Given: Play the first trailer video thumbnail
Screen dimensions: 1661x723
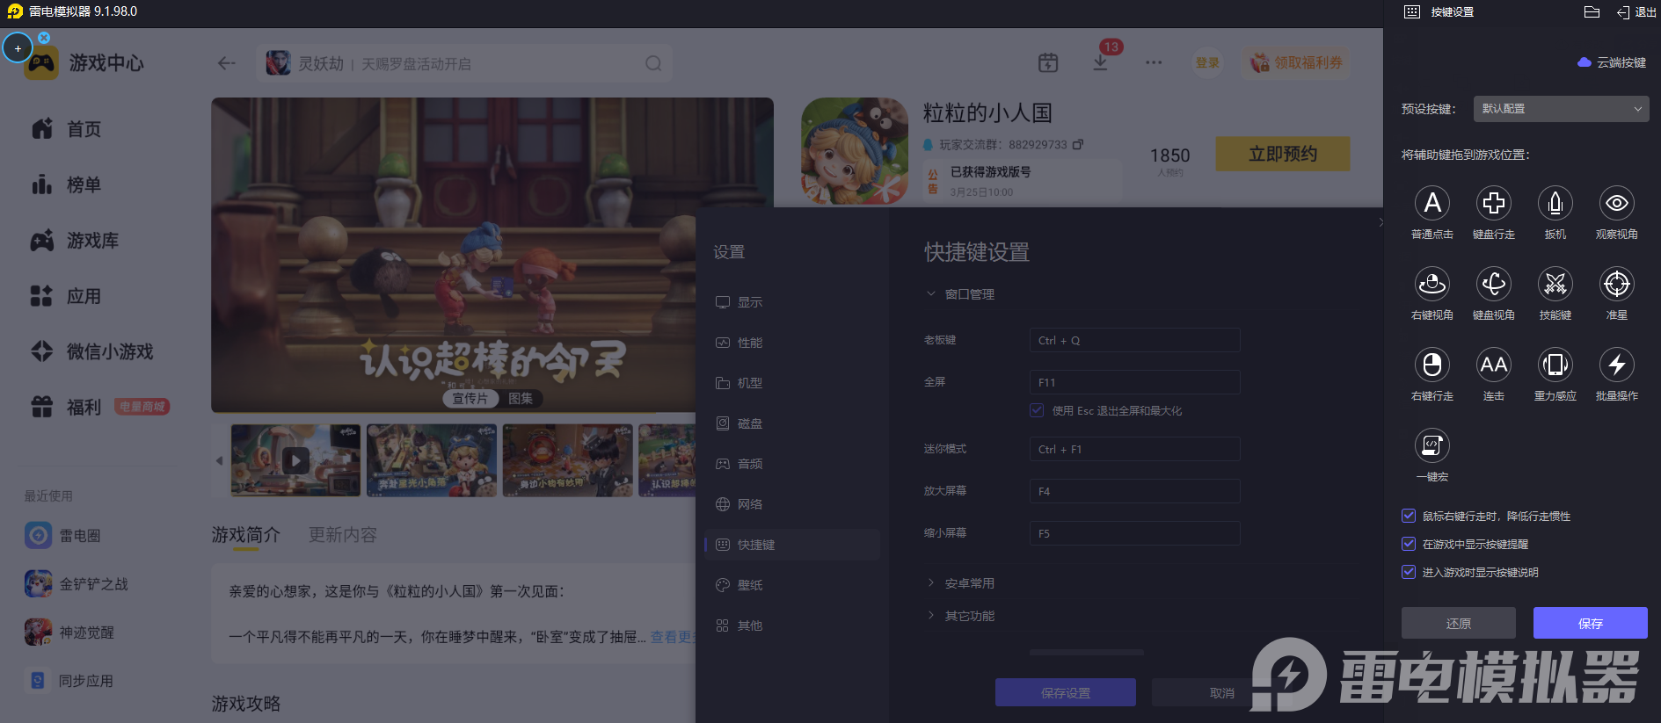Looking at the screenshot, I should 295,460.
